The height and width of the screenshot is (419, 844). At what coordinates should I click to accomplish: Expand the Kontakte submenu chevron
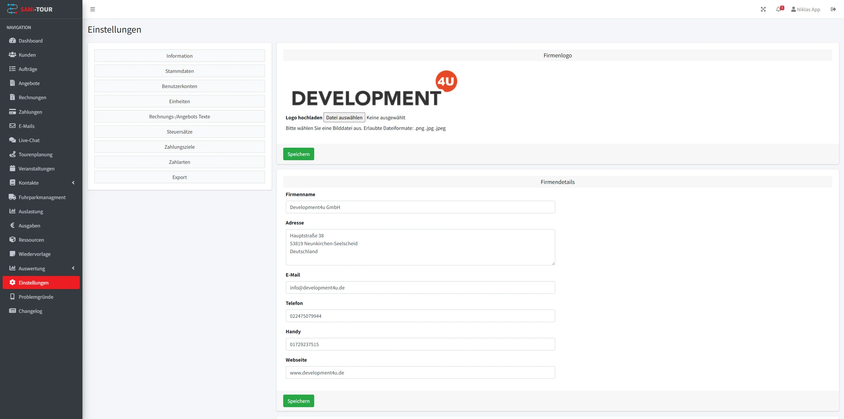coord(73,183)
